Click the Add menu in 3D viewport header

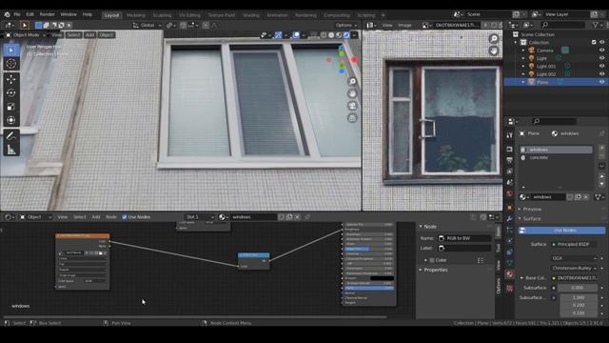pos(89,35)
